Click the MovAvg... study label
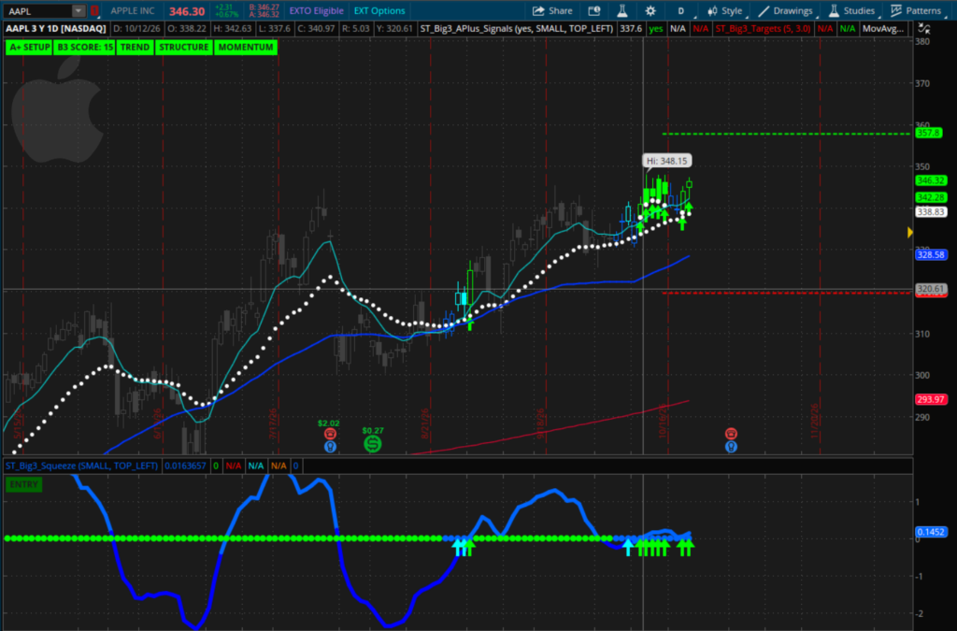The height and width of the screenshot is (631, 957). [883, 29]
